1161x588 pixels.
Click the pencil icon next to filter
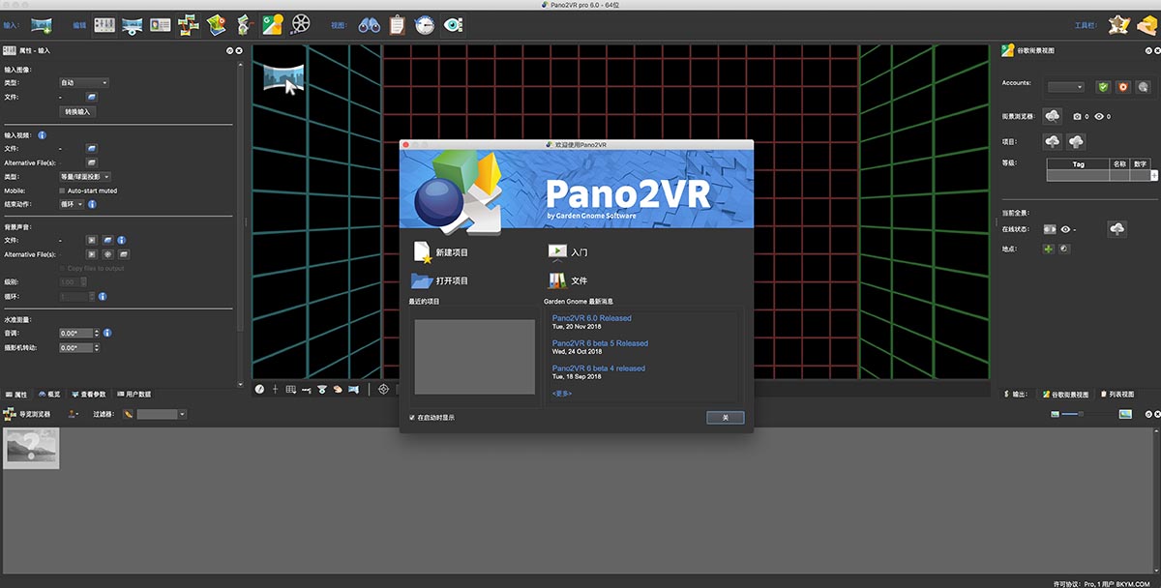[x=128, y=415]
